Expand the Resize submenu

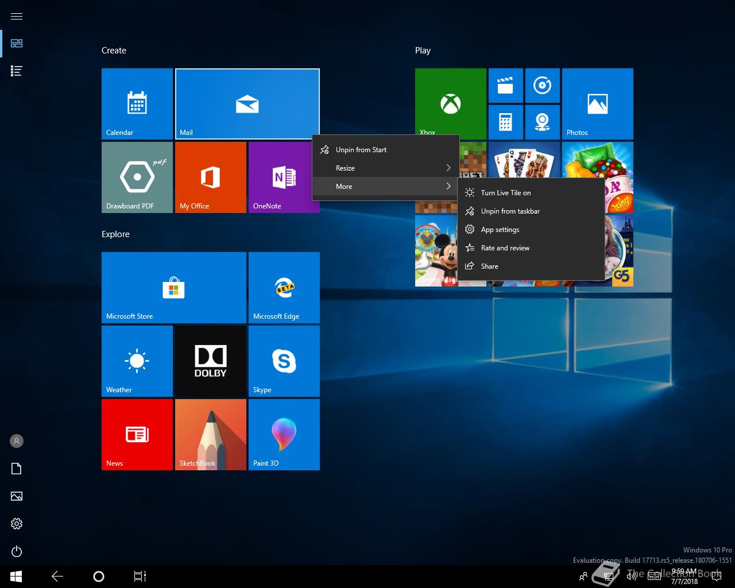[x=385, y=168]
